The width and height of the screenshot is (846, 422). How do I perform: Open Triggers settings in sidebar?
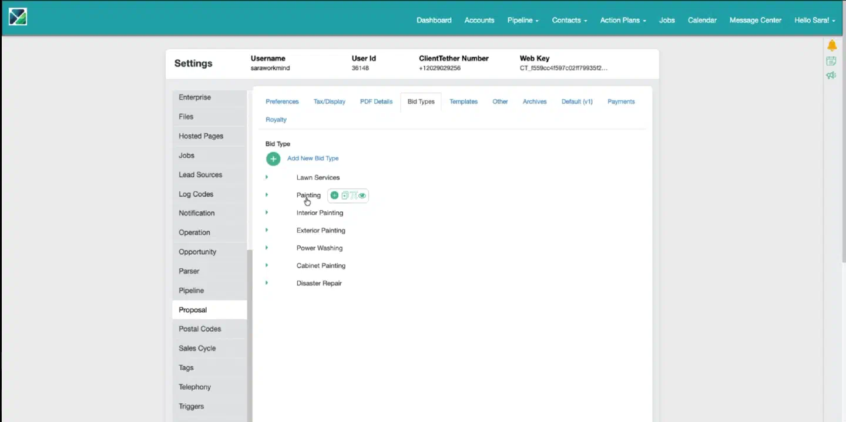click(x=210, y=406)
